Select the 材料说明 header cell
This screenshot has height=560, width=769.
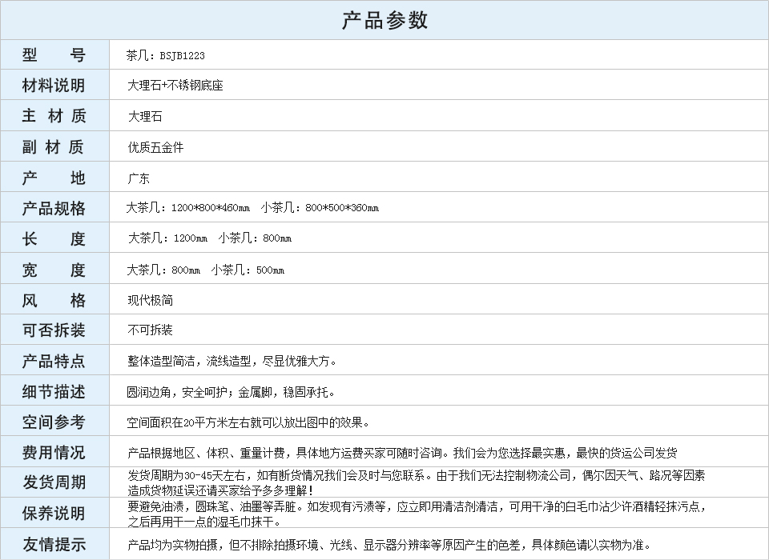pyautogui.click(x=54, y=86)
